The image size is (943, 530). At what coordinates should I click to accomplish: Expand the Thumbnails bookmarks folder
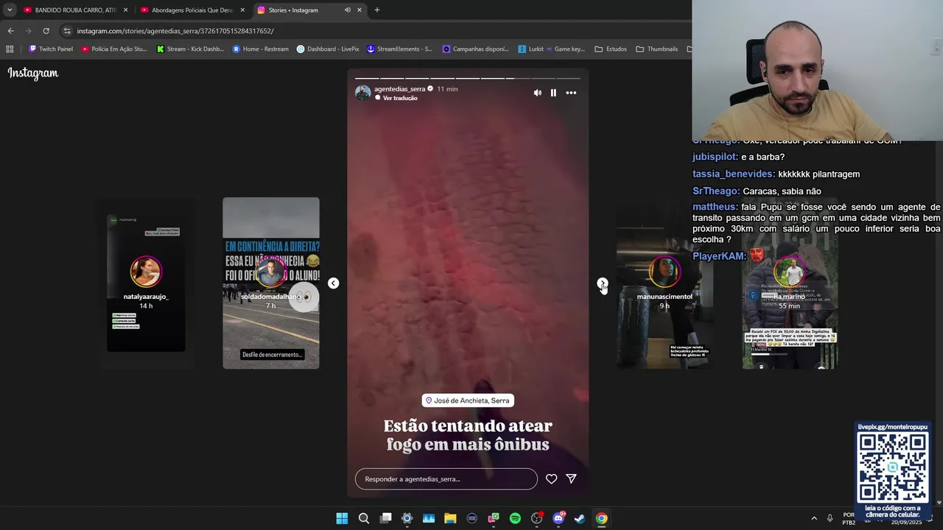(656, 49)
